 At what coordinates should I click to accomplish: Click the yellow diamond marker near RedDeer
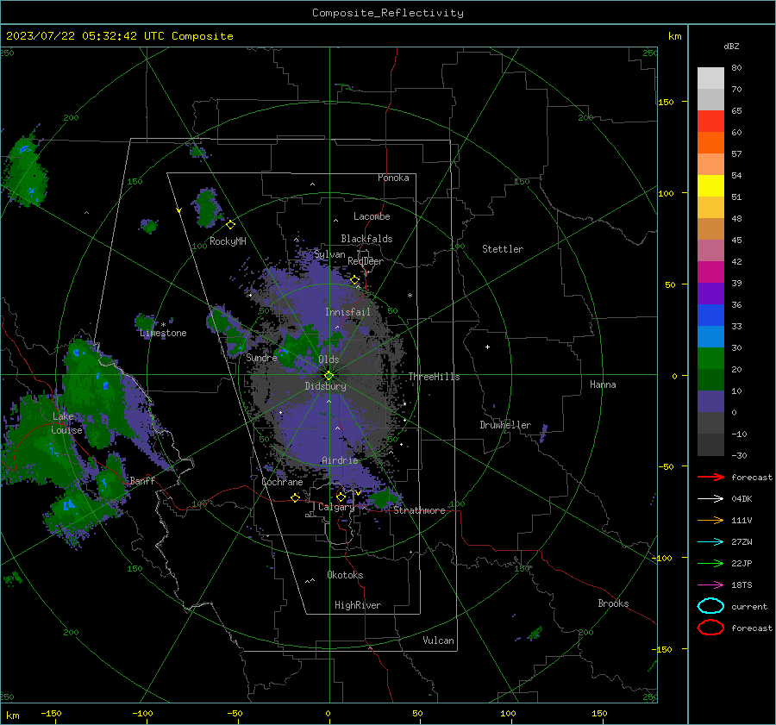354,280
